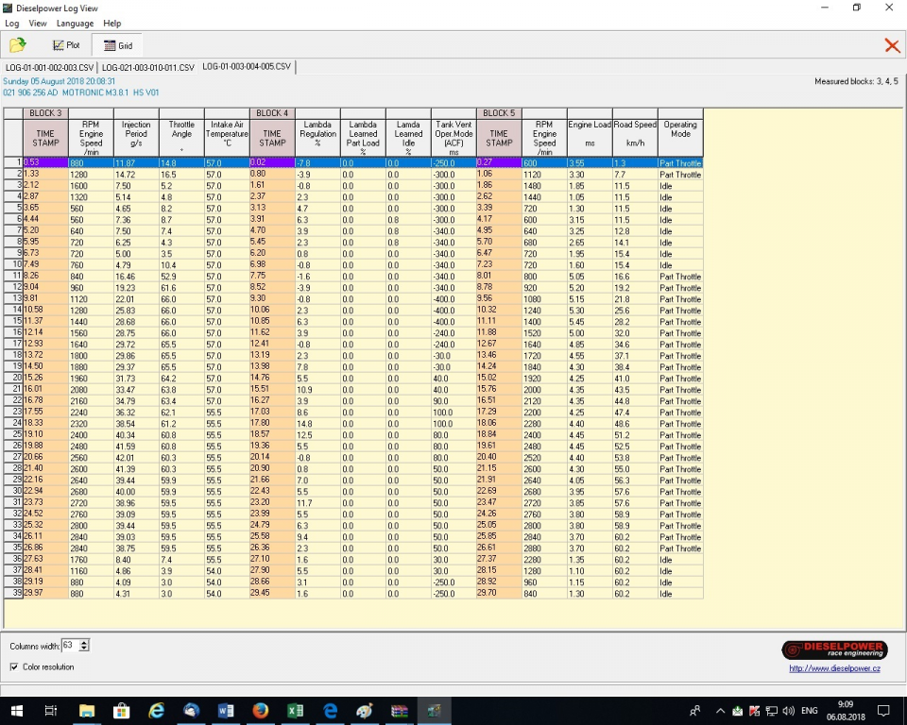Open the Windows Start menu

coord(16,710)
